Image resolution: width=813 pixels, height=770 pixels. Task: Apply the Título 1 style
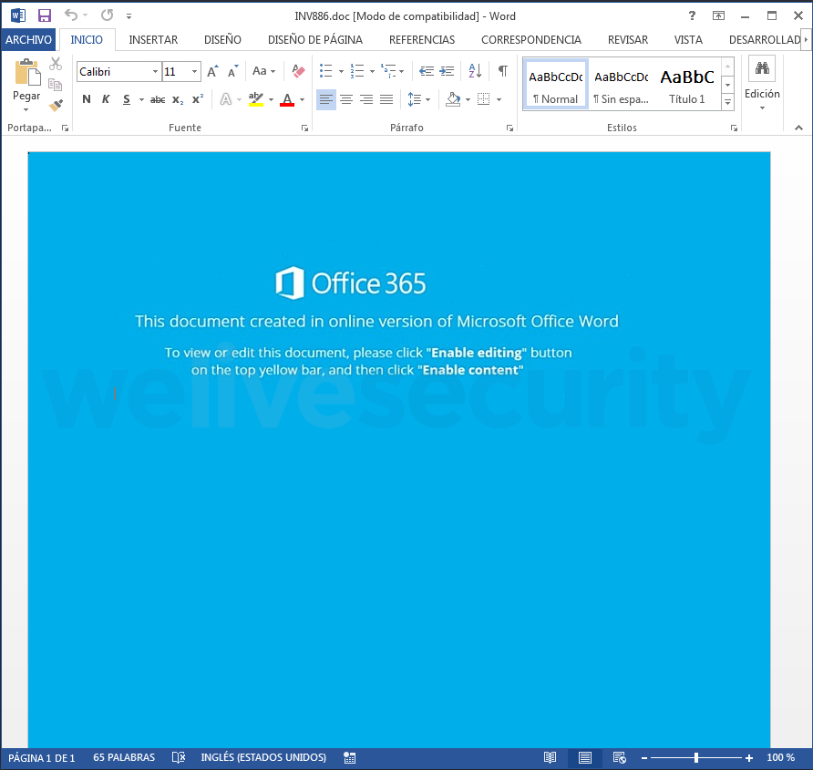pos(687,85)
